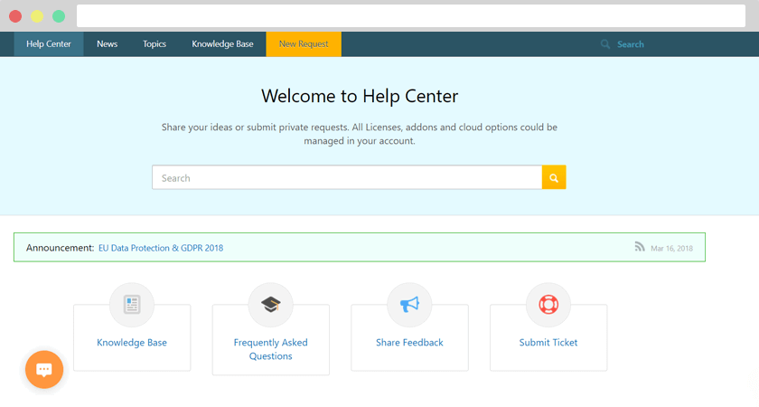Click the Knowledge Base card link text

[x=132, y=343]
